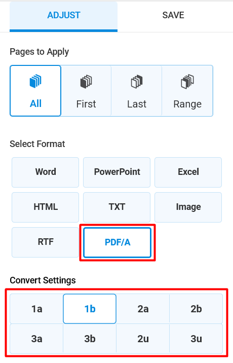Choose the Excel format button
This screenshot has height=363, width=233.
coord(188,172)
